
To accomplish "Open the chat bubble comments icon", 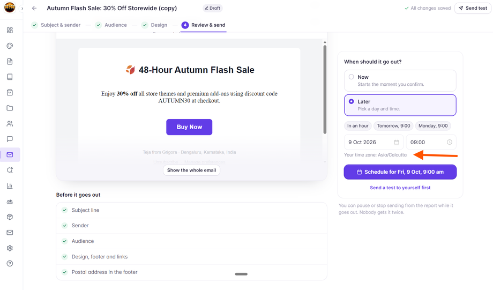I will tap(10, 139).
